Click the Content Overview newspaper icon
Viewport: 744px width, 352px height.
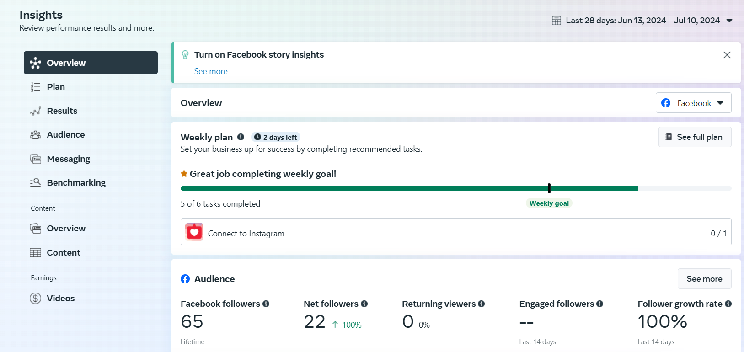[x=35, y=229]
